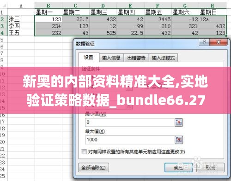Click the 李四 name cell
231x181 pixels.
(x=21, y=26)
